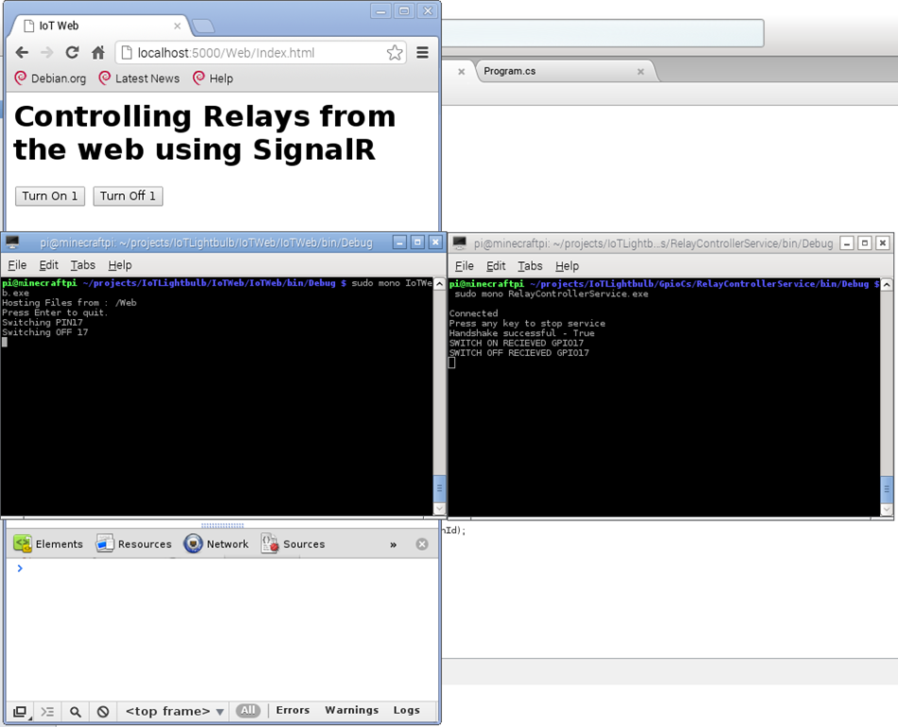
Task: Search in DevTools using the magnifier icon
Action: [75, 711]
